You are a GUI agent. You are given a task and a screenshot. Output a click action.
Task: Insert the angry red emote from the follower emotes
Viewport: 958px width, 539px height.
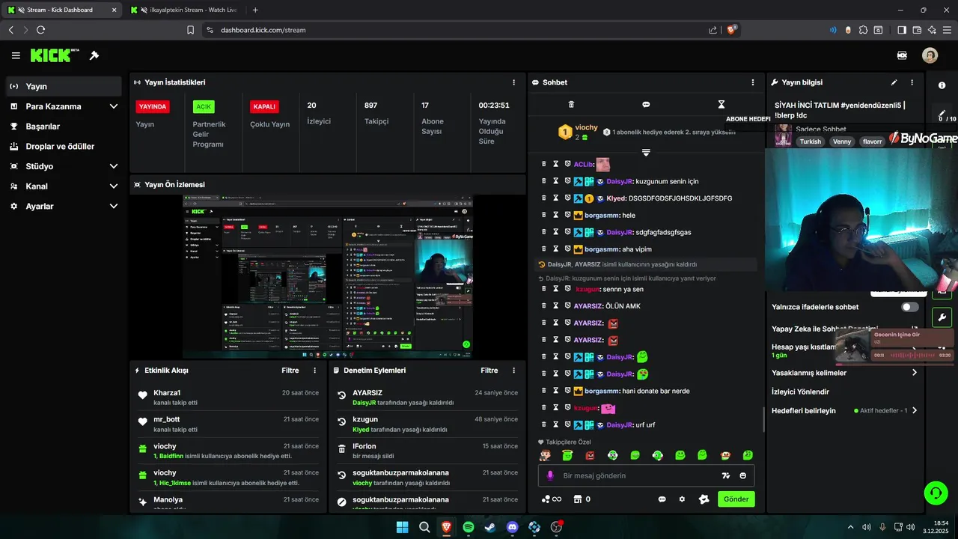coord(590,455)
